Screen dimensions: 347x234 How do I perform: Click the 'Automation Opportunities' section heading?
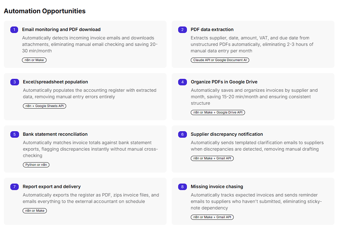[x=45, y=11]
